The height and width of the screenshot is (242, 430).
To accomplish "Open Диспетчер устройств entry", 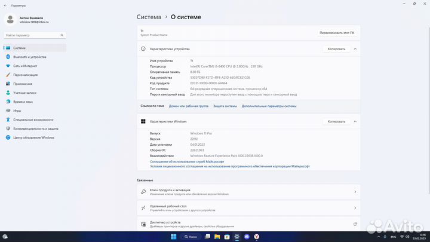I will point(248,224).
